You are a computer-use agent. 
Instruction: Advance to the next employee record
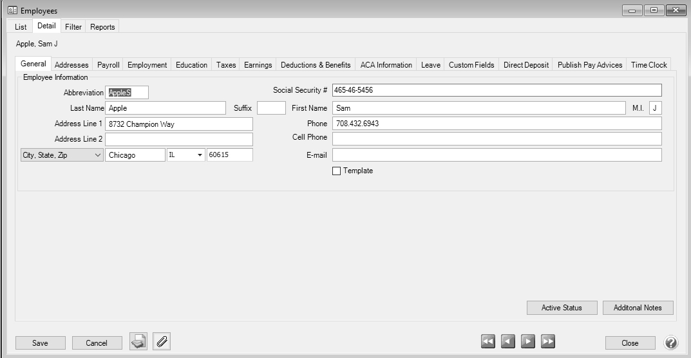pyautogui.click(x=528, y=342)
